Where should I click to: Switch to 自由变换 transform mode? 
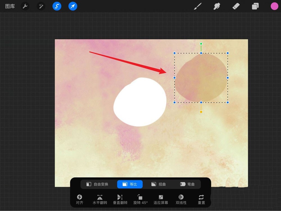click(x=97, y=184)
